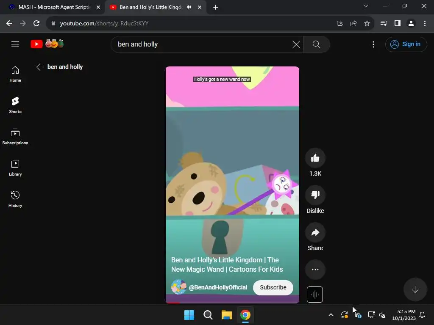Subscribe to BenAndHollyOfficial
The height and width of the screenshot is (325, 434).
click(x=273, y=287)
